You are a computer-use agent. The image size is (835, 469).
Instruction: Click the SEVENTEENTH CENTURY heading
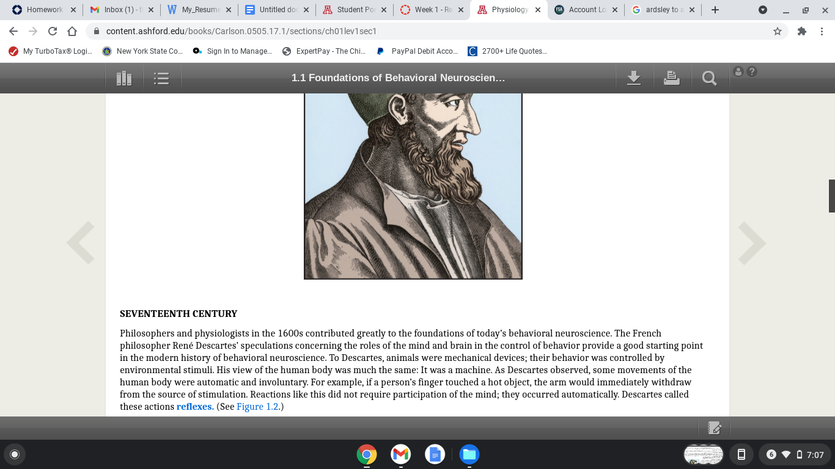178,314
